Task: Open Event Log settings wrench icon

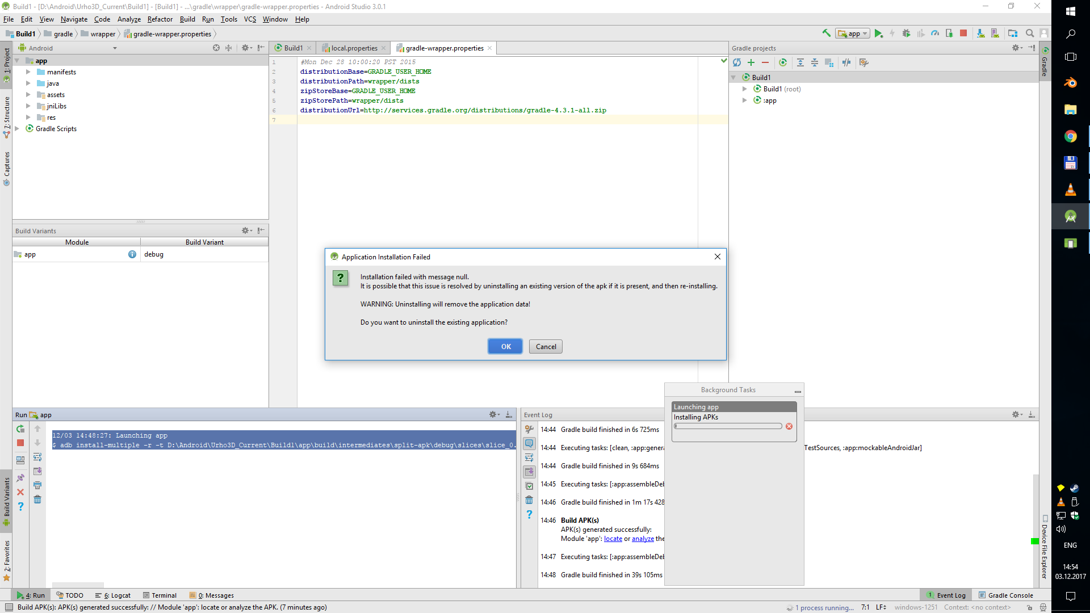Action: pos(529,429)
